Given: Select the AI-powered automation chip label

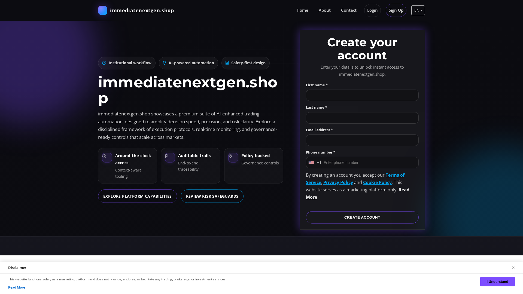Looking at the screenshot, I should 191,63.
